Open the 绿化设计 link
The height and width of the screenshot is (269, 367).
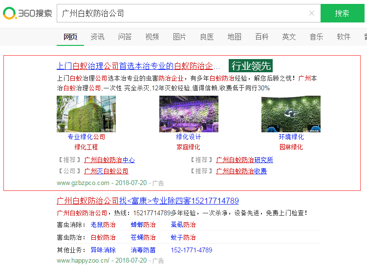pyautogui.click(x=189, y=137)
